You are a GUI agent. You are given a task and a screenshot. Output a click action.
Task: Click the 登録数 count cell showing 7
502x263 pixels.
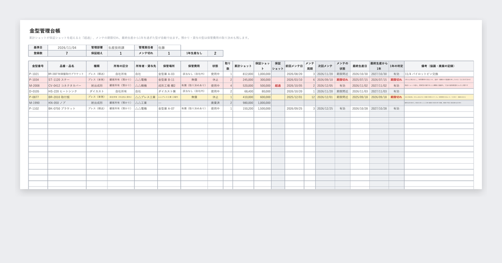pos(67,53)
